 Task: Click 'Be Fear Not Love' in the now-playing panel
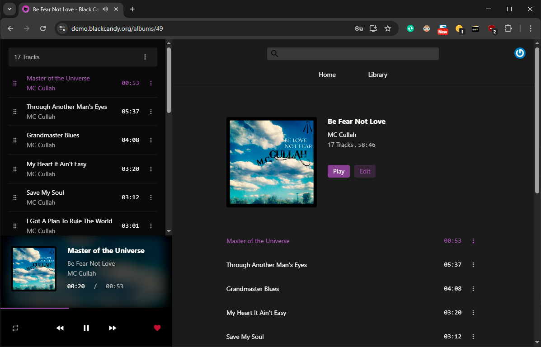pos(91,263)
